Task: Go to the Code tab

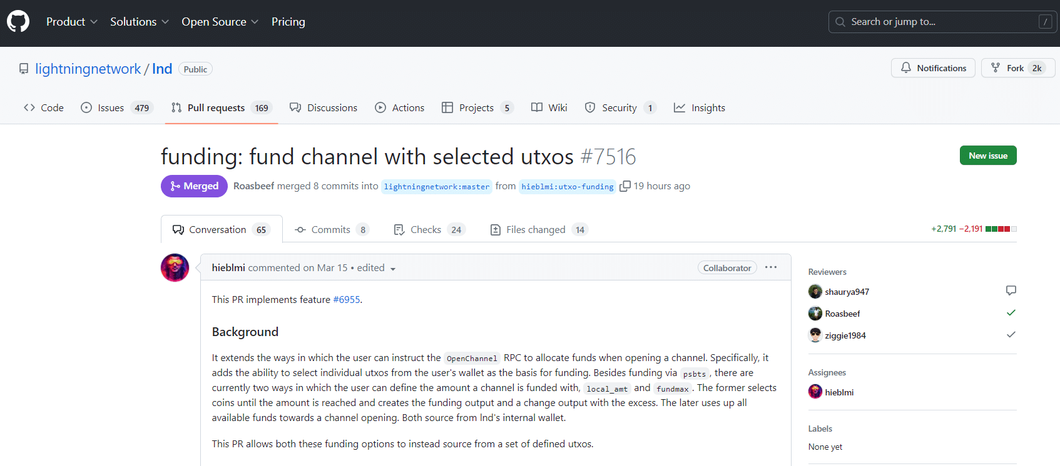Action: (44, 107)
